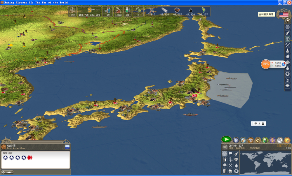Click the hourglass icon in right sidebar
Screen dimensions: 292x176
(288, 80)
